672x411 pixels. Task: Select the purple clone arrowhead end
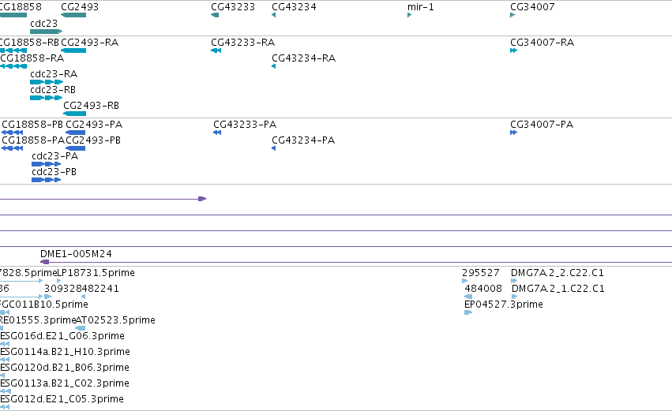tap(202, 199)
